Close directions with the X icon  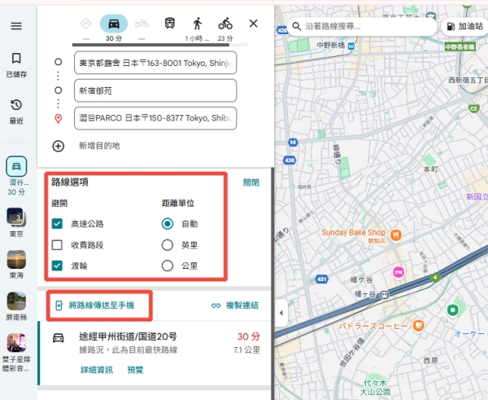pos(253,24)
